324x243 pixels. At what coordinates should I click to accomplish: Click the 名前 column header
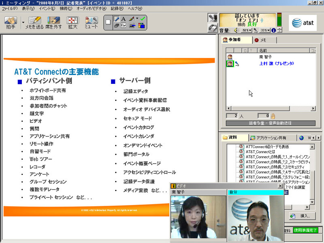(283, 50)
